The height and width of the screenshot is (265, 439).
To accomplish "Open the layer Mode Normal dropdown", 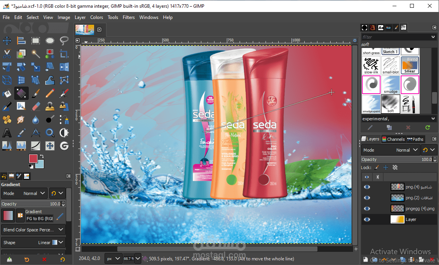I will point(390,150).
